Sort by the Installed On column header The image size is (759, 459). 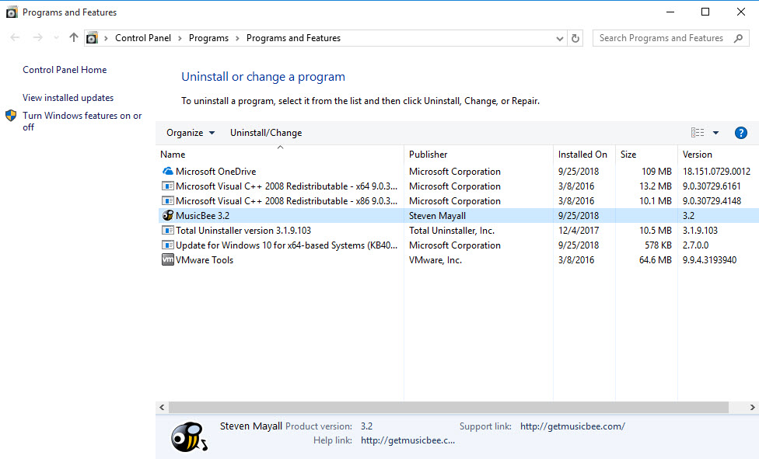584,155
